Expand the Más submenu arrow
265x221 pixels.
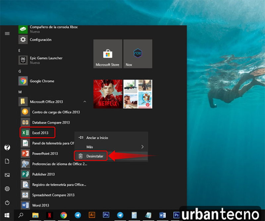142,147
